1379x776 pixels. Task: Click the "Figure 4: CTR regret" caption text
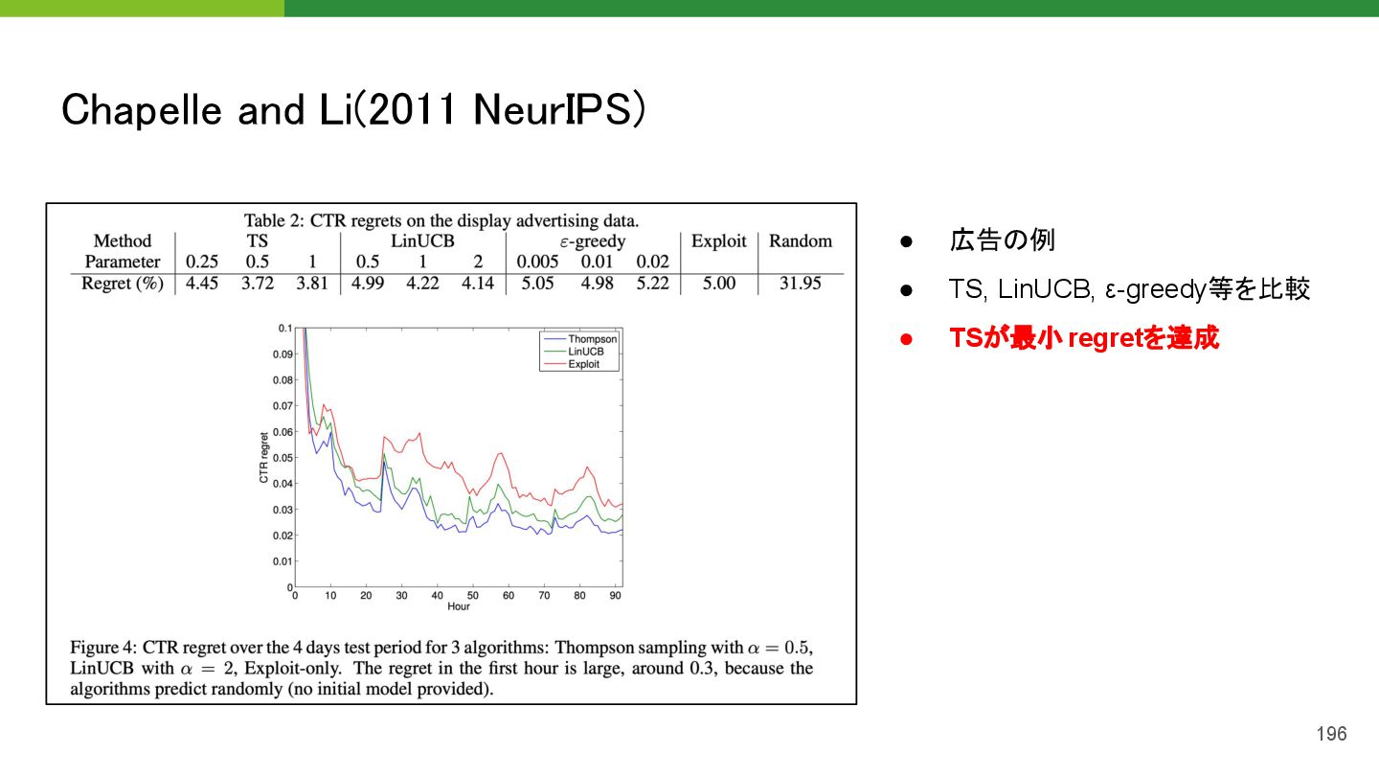coord(441,668)
